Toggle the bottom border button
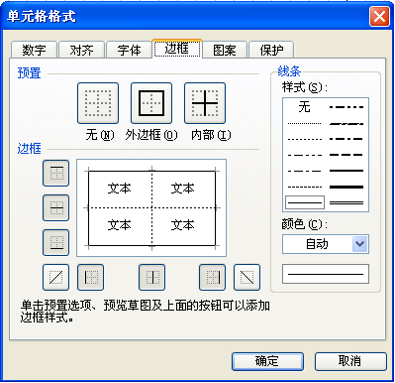 coord(56,242)
